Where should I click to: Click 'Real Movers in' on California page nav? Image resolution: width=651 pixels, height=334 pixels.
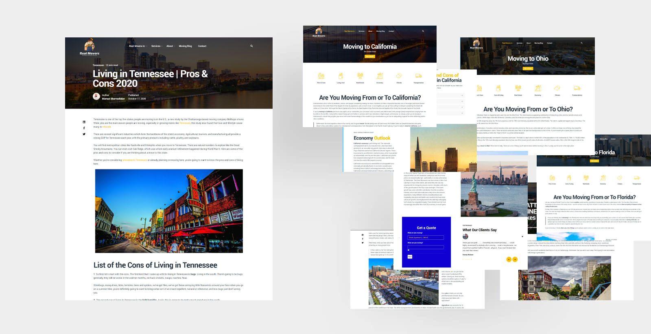tap(350, 31)
